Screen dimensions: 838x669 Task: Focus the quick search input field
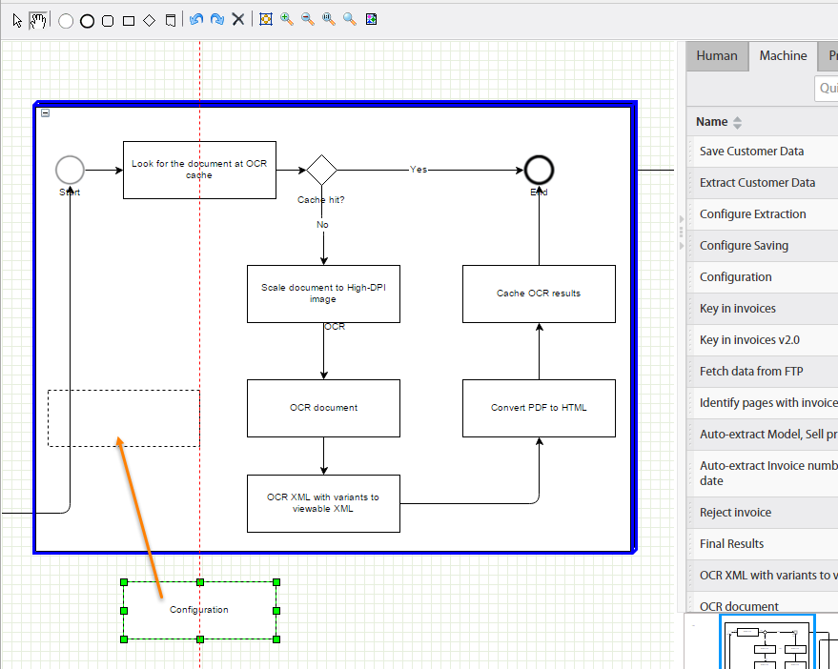[x=827, y=89]
